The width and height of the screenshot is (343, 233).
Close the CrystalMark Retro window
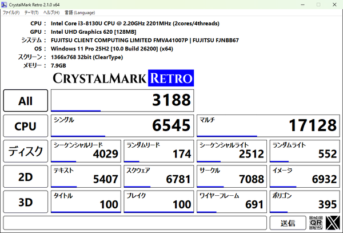coord(334,5)
